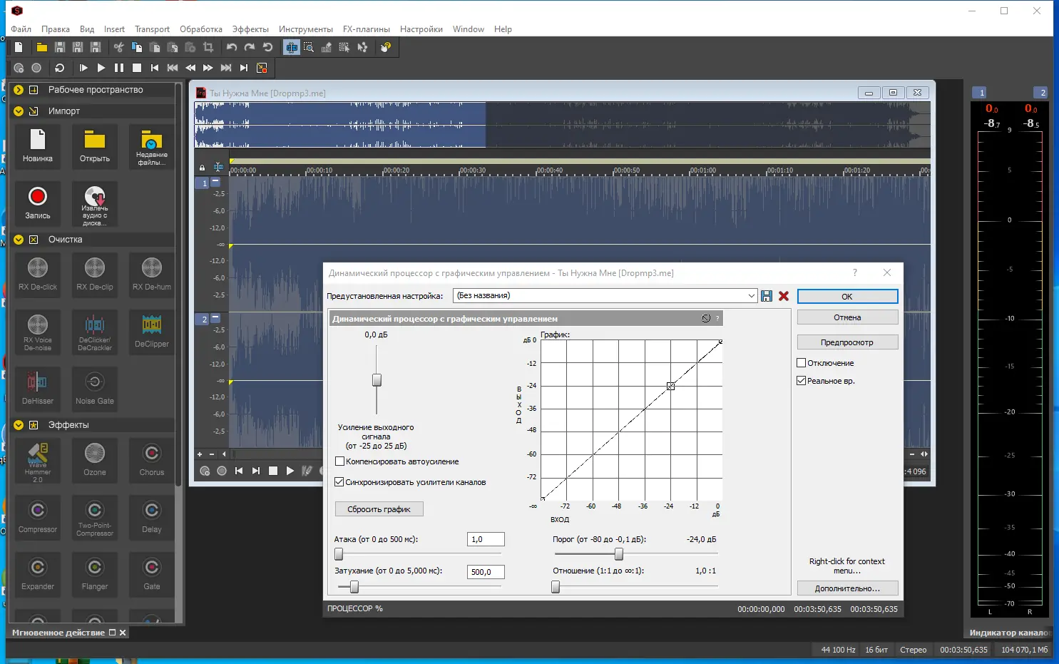This screenshot has height=664, width=1059.
Task: Delete preset with the red X icon
Action: pos(784,296)
